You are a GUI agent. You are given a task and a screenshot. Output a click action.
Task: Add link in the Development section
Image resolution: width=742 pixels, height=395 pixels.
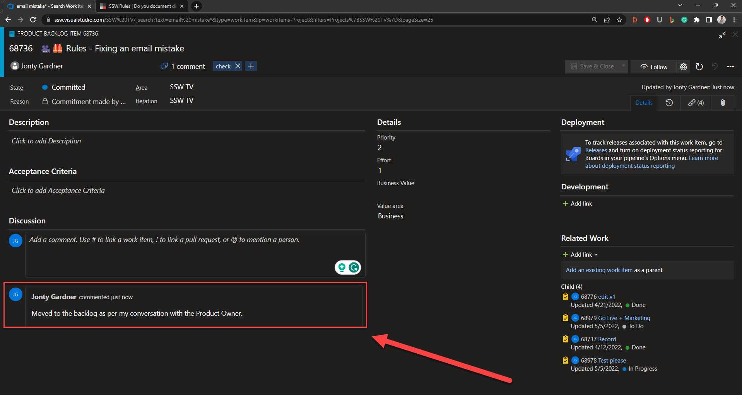577,204
